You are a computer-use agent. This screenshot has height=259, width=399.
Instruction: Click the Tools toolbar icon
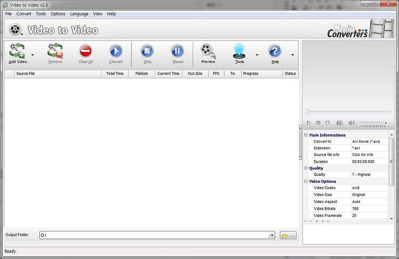(x=239, y=51)
